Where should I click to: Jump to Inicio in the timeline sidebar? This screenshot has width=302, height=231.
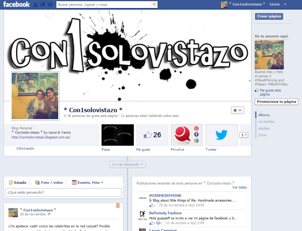[262, 135]
